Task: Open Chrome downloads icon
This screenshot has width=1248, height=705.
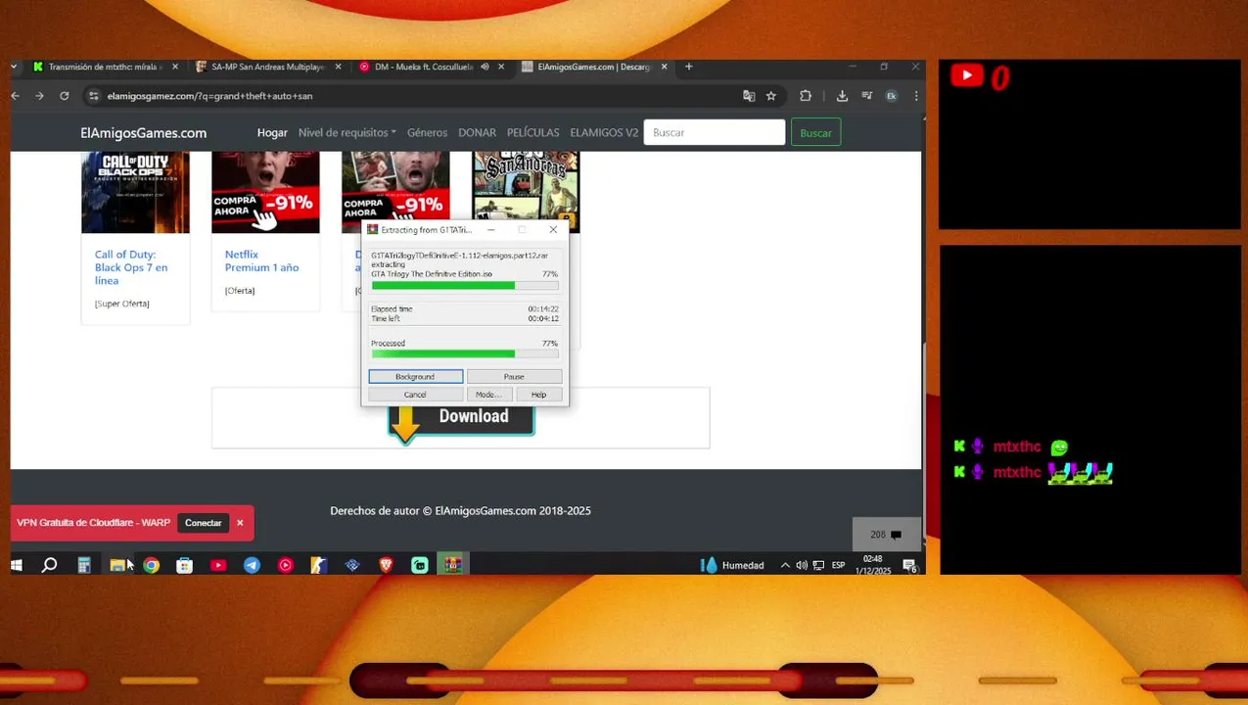Action: click(x=842, y=96)
